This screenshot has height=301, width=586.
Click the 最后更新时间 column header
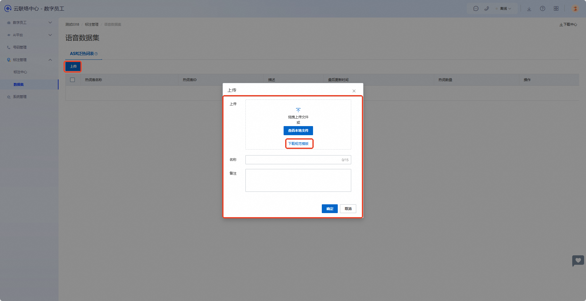point(338,80)
